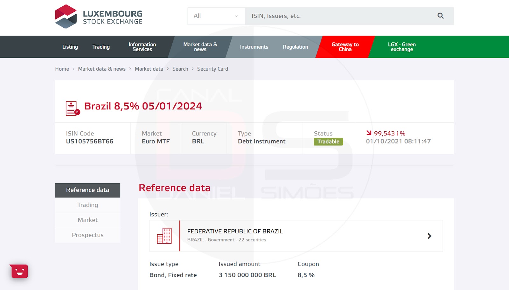Click the timestamp 01/10/2021 08:11:47
The width and height of the screenshot is (509, 290).
pyautogui.click(x=398, y=141)
